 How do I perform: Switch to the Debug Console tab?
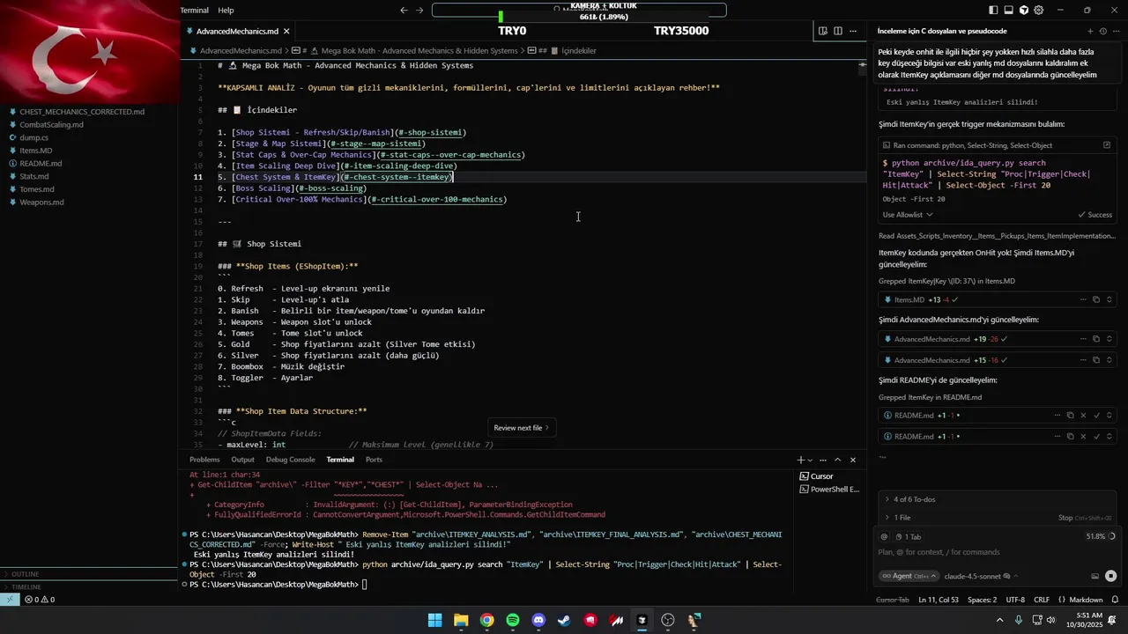(290, 460)
